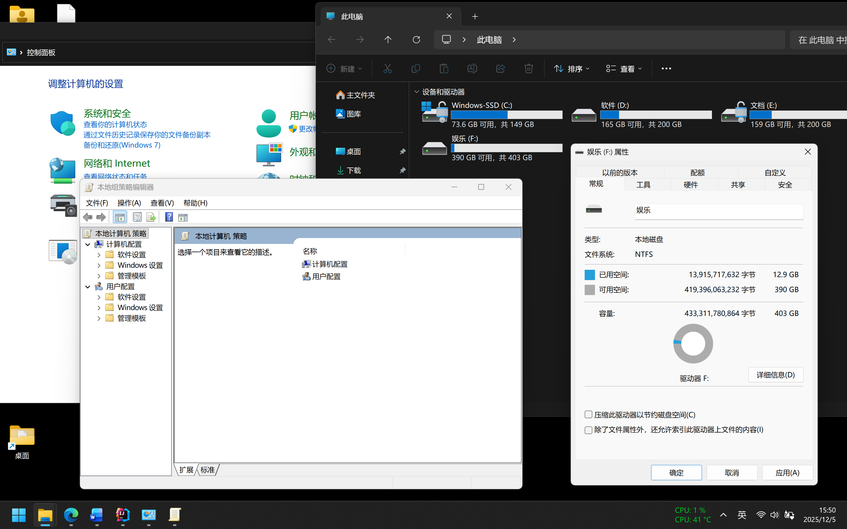This screenshot has width=847, height=529.
Task: Click the up arrow in File Explorer navigation
Action: click(x=388, y=40)
